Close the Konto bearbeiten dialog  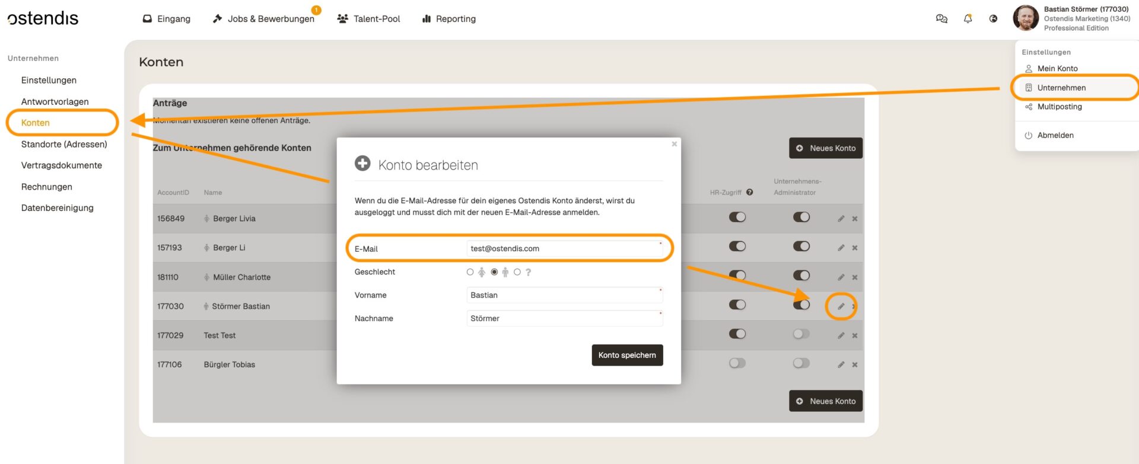[674, 144]
